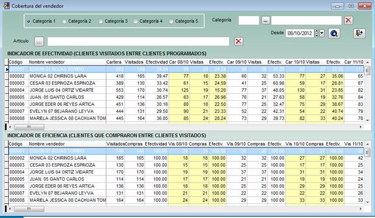Click the Car 09/10 column header
375x218 pixels.
click(237, 62)
